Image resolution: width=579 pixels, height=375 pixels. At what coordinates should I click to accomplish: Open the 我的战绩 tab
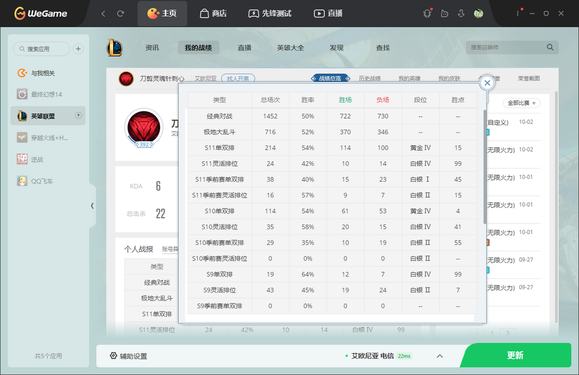click(x=198, y=48)
